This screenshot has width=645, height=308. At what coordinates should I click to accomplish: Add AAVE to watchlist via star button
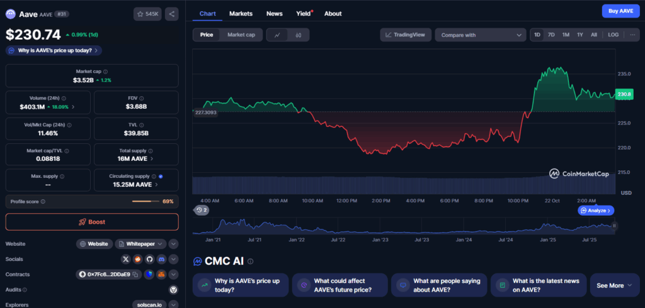[x=149, y=13]
